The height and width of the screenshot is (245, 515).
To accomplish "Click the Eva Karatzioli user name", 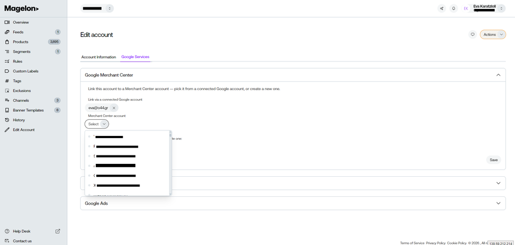I will 484,6.
